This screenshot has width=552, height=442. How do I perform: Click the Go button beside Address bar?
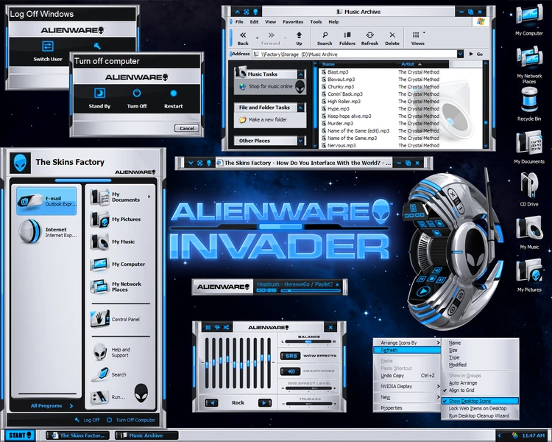(476, 55)
